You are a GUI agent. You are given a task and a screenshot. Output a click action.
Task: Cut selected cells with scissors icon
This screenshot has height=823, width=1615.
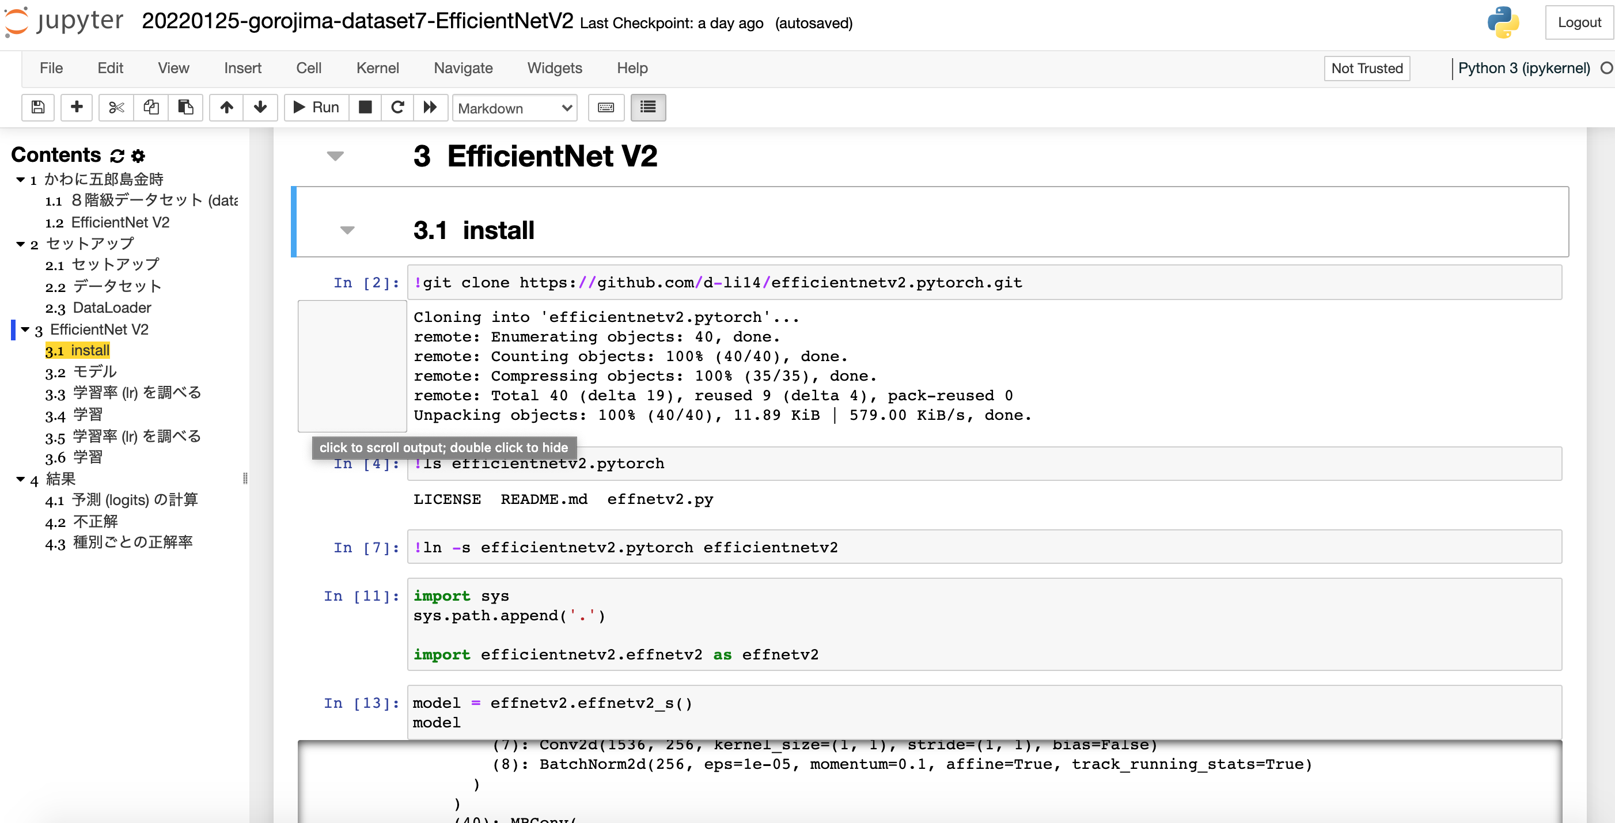click(x=116, y=107)
